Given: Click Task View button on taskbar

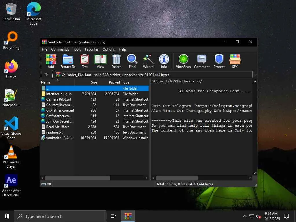Looking at the screenshot, I should coord(113,216).
